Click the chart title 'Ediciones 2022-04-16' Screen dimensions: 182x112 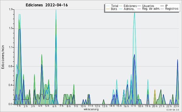click(47, 5)
